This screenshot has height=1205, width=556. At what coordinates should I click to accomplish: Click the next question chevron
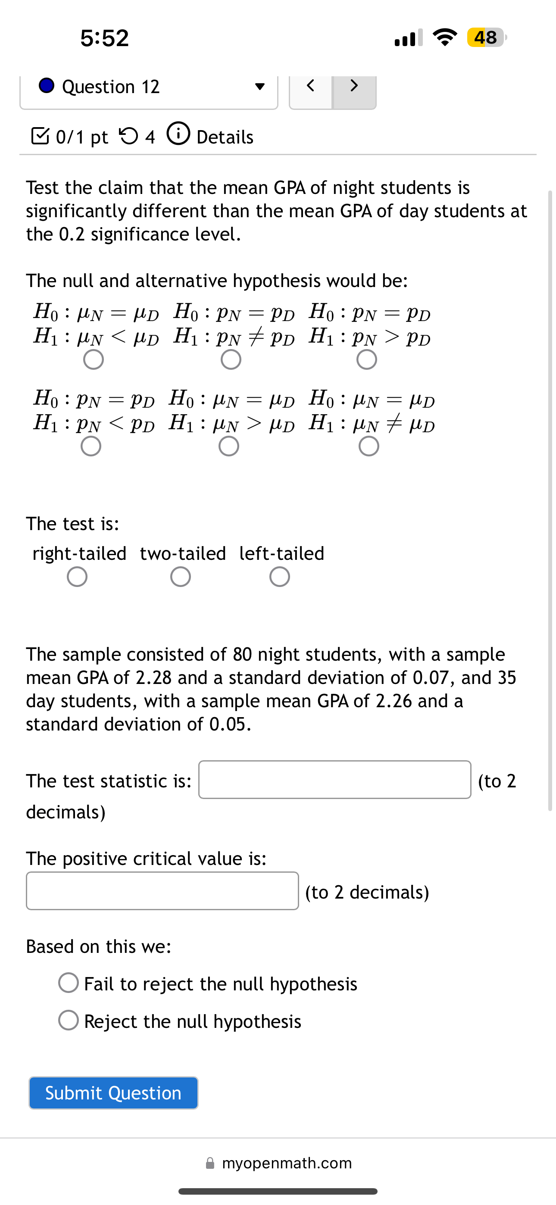tap(354, 86)
